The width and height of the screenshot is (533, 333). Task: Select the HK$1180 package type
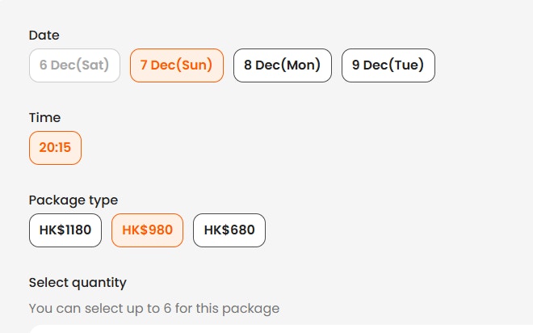65,230
